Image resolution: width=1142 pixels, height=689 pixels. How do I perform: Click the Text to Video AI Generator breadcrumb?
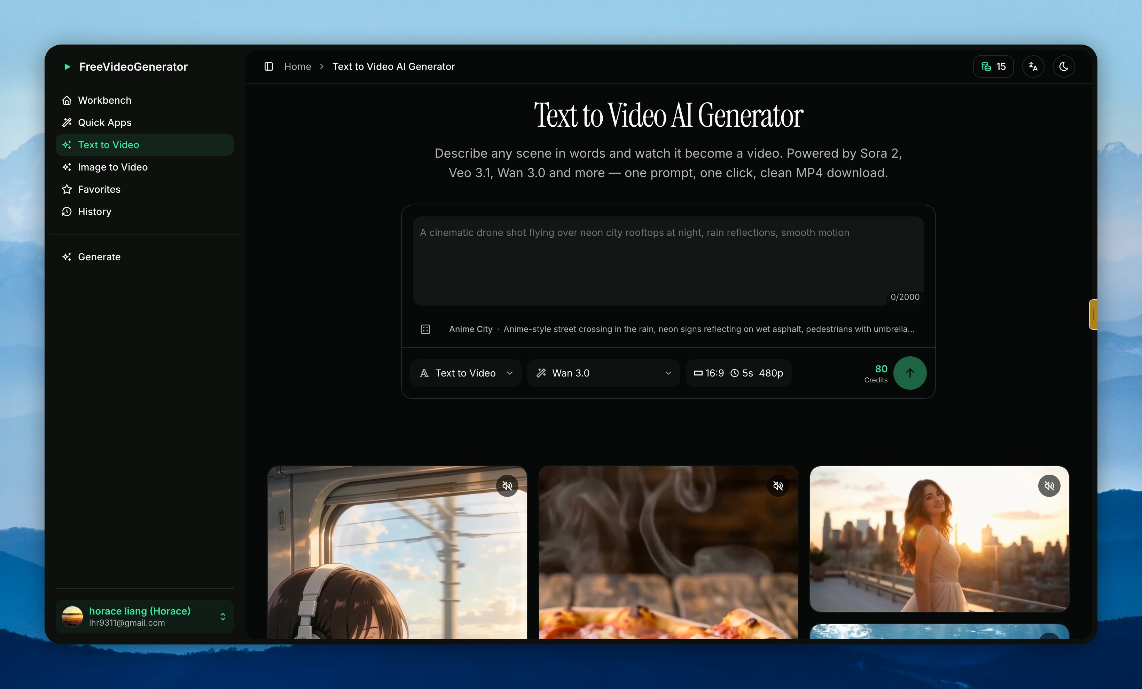point(393,66)
